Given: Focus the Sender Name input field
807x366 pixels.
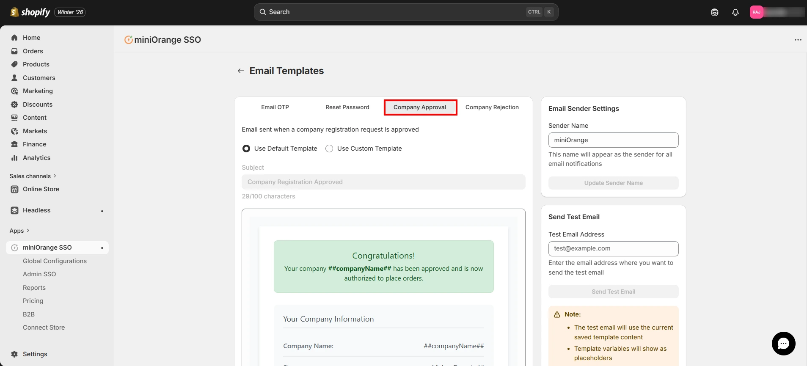Looking at the screenshot, I should (614, 140).
